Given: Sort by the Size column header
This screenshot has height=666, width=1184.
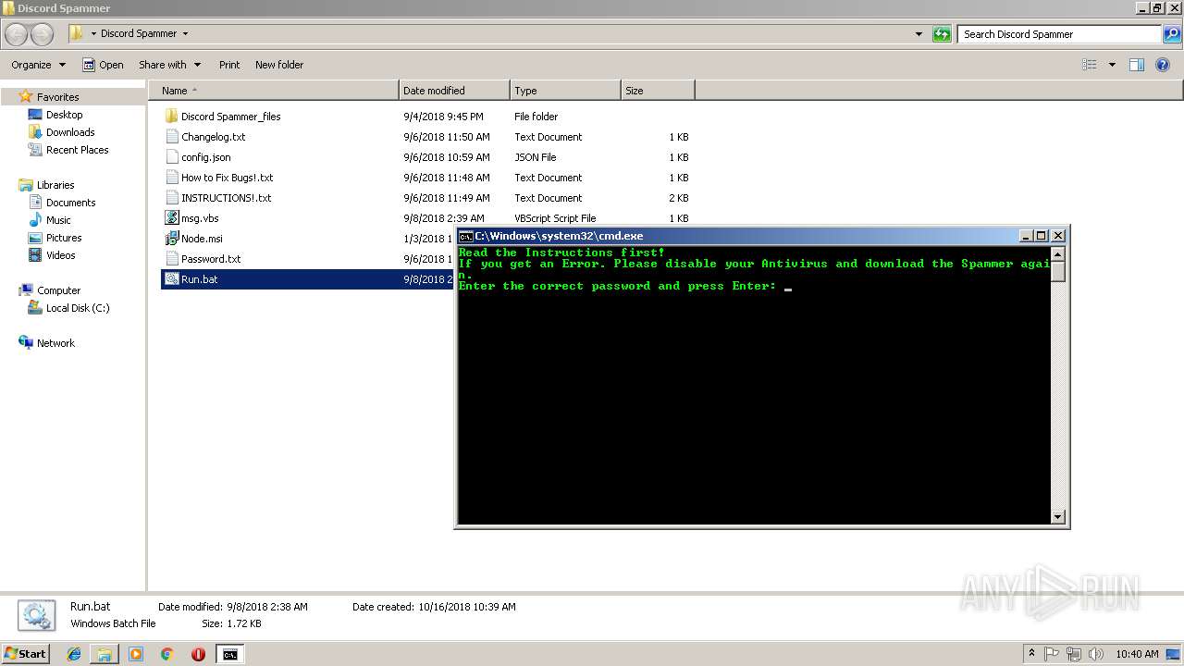Looking at the screenshot, I should point(658,91).
